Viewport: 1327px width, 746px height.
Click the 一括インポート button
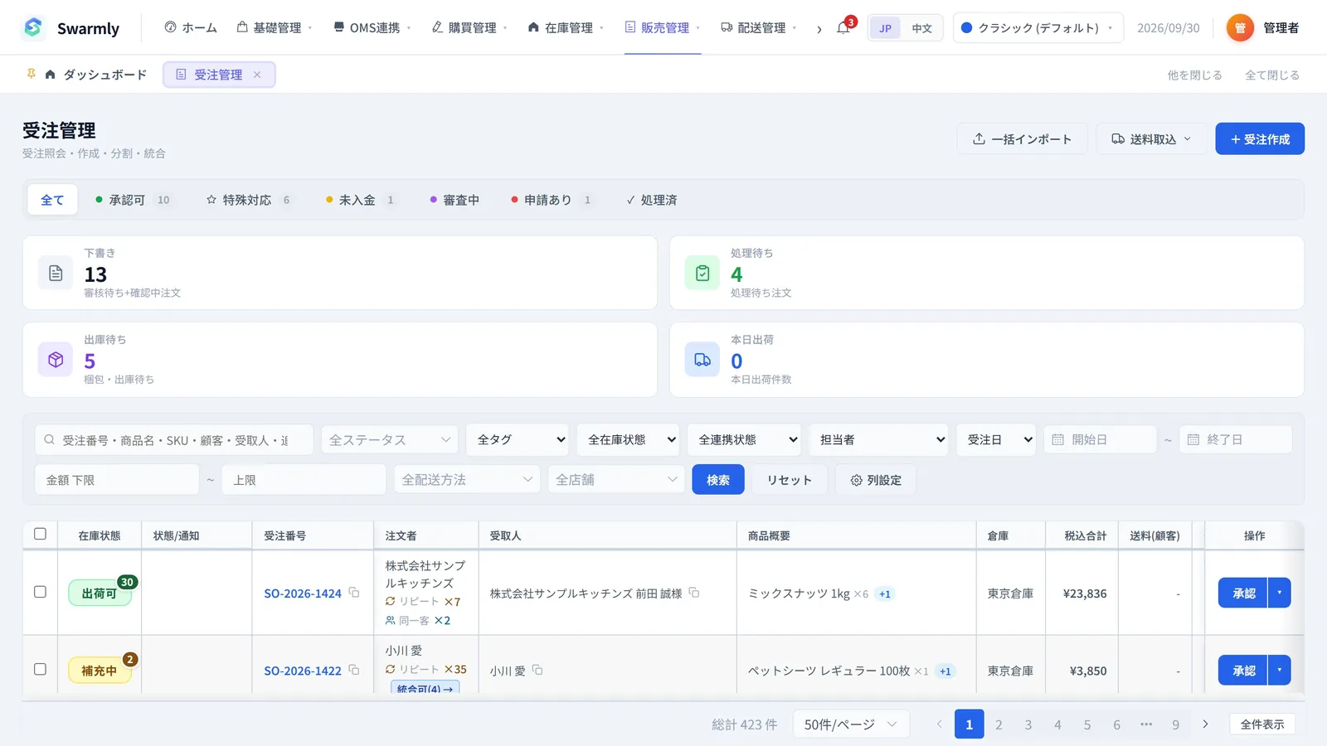pos(1023,138)
